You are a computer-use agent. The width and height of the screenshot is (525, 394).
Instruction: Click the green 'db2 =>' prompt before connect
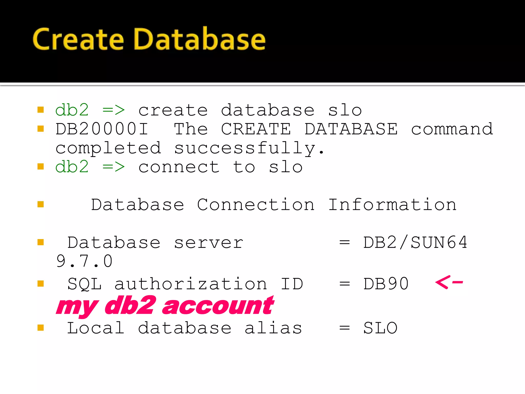[x=90, y=167]
